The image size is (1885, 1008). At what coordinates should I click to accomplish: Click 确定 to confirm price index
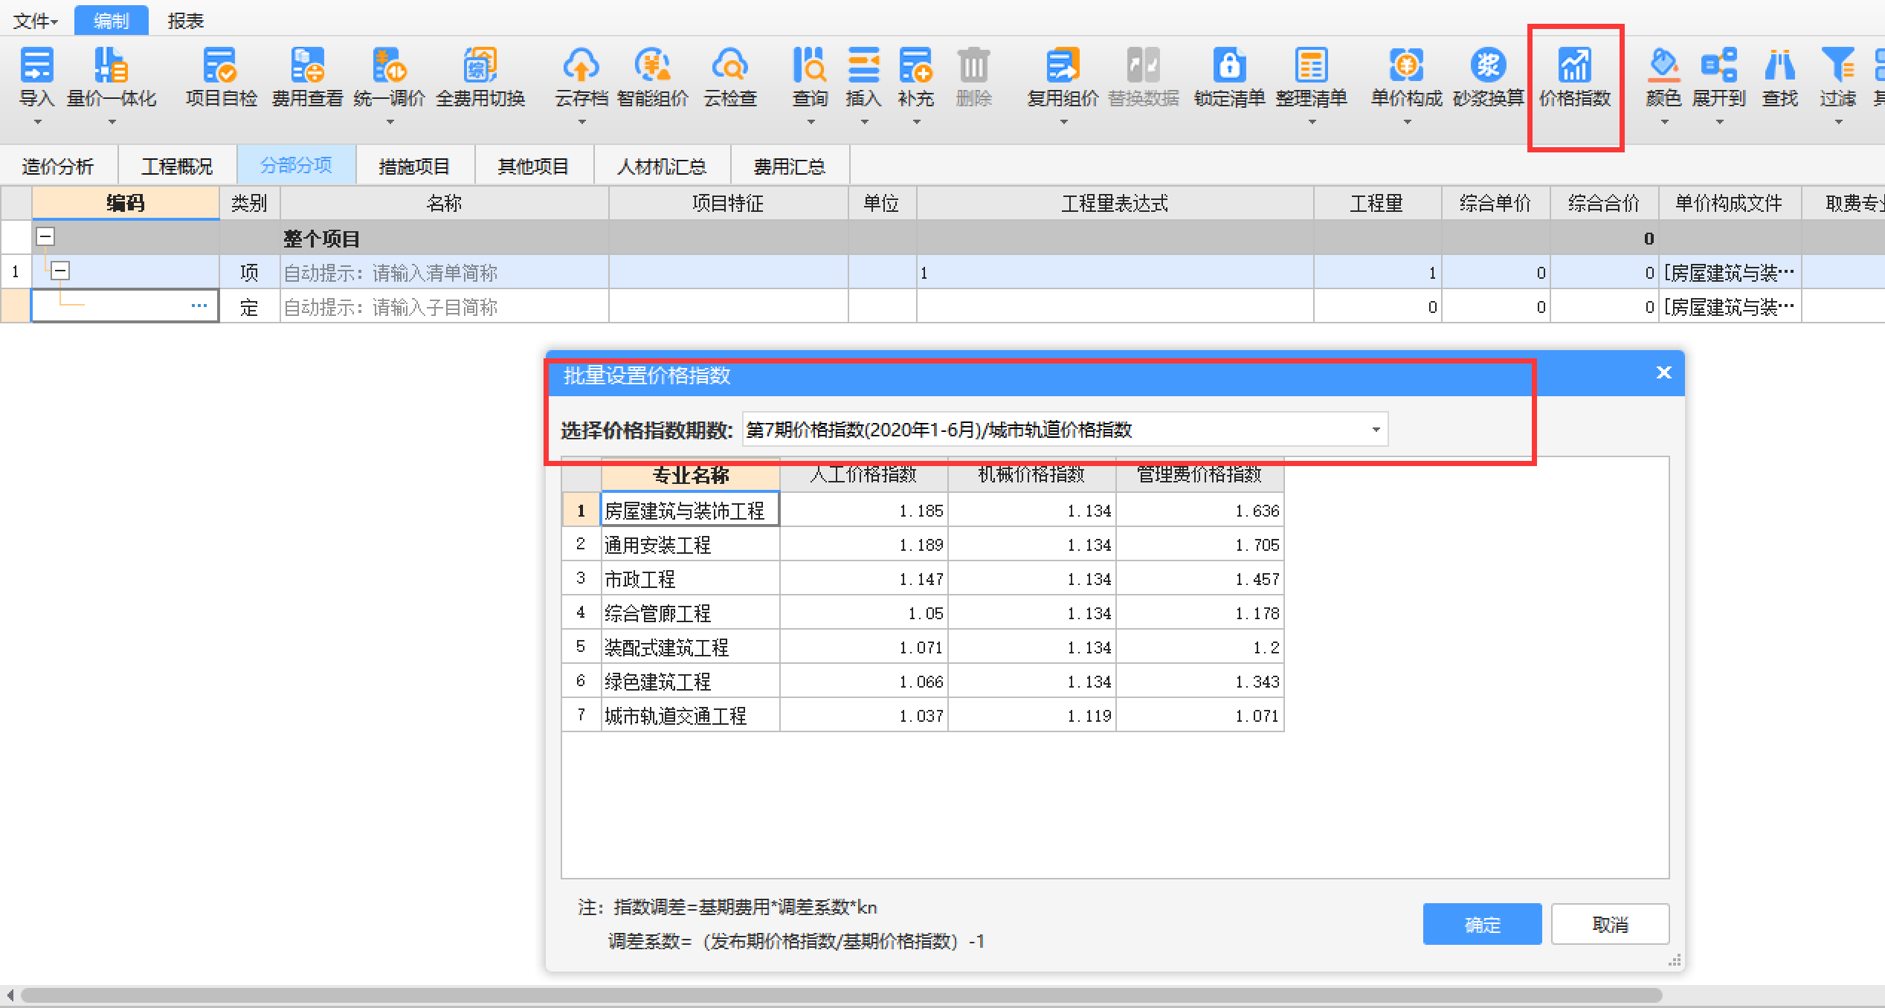click(x=1482, y=924)
